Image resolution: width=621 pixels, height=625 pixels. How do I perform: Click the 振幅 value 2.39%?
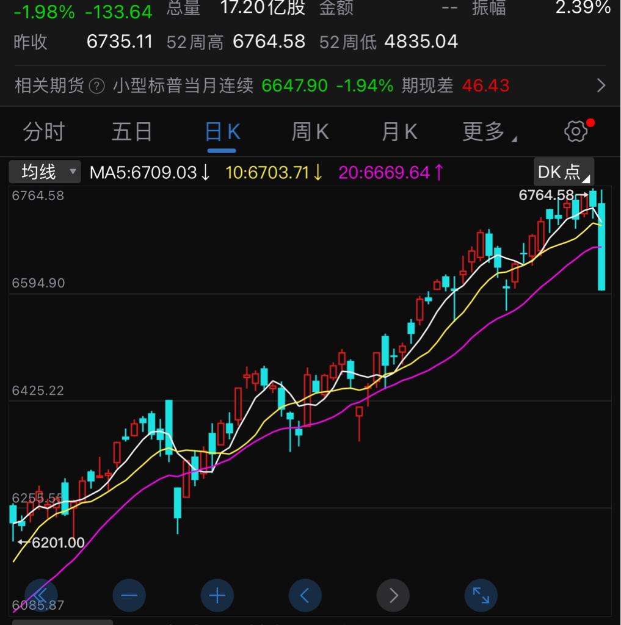[x=583, y=7]
